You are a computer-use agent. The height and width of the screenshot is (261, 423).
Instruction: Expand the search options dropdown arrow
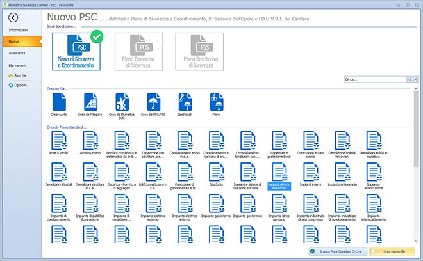click(415, 79)
